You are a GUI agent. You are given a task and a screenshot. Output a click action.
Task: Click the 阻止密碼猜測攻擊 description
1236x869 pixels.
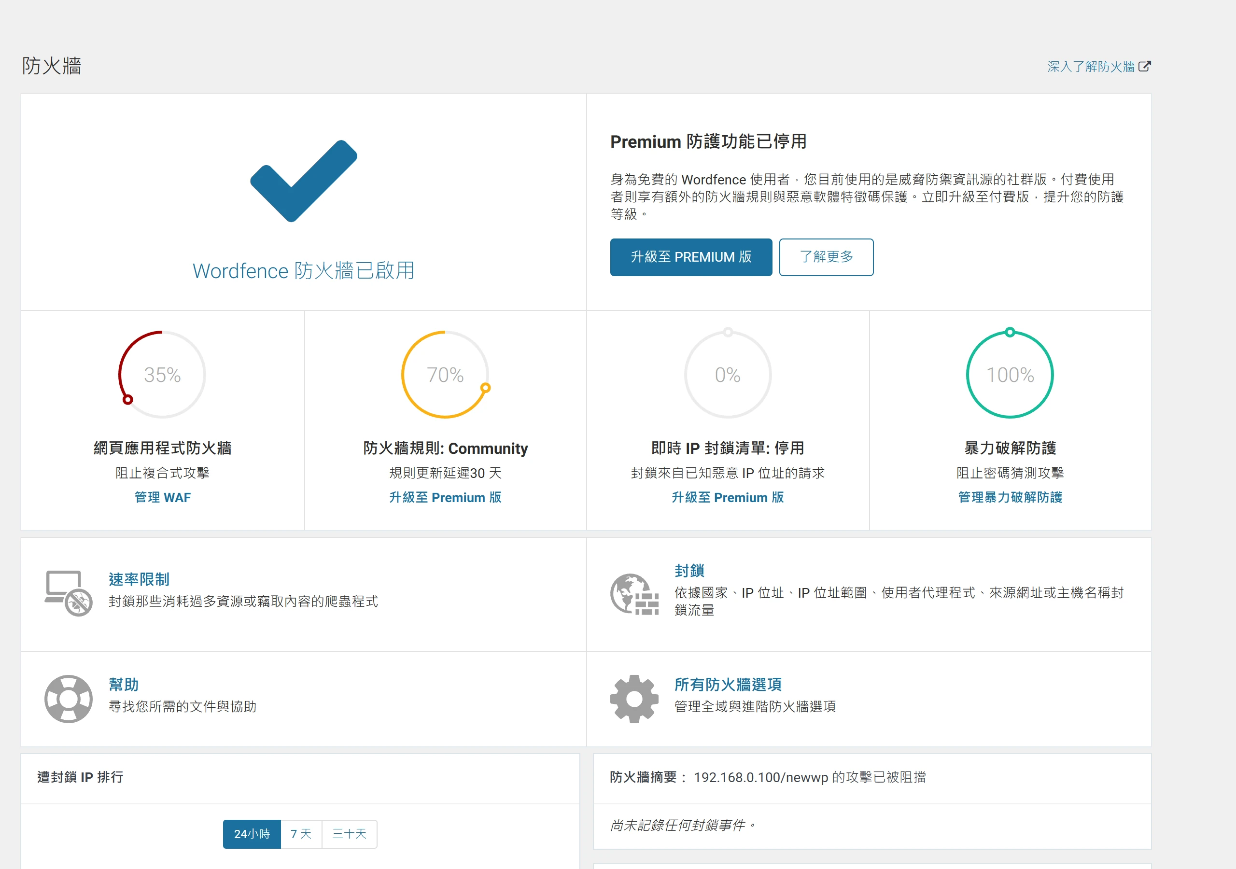coord(1010,473)
